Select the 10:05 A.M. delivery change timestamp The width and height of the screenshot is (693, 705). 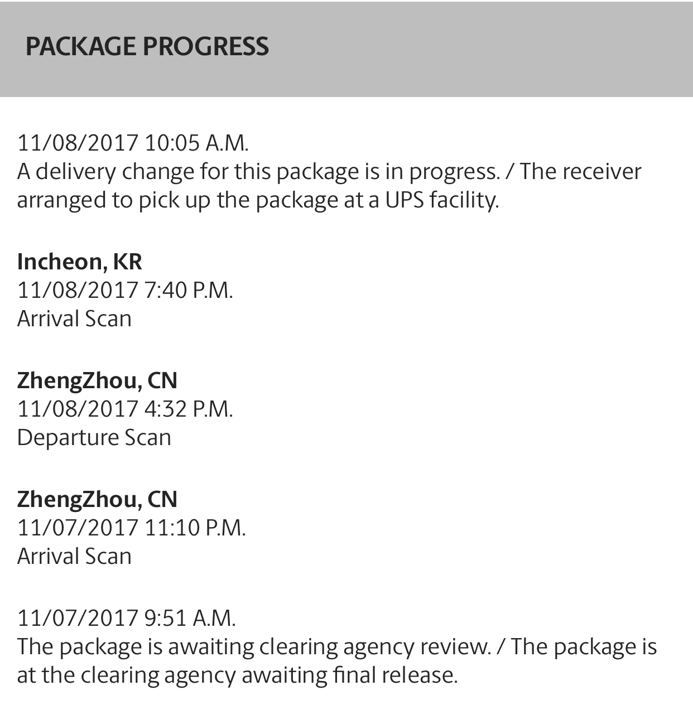click(x=133, y=143)
